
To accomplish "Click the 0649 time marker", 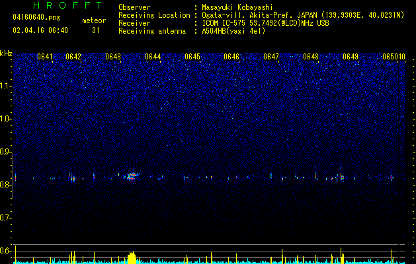I will pos(351,57).
